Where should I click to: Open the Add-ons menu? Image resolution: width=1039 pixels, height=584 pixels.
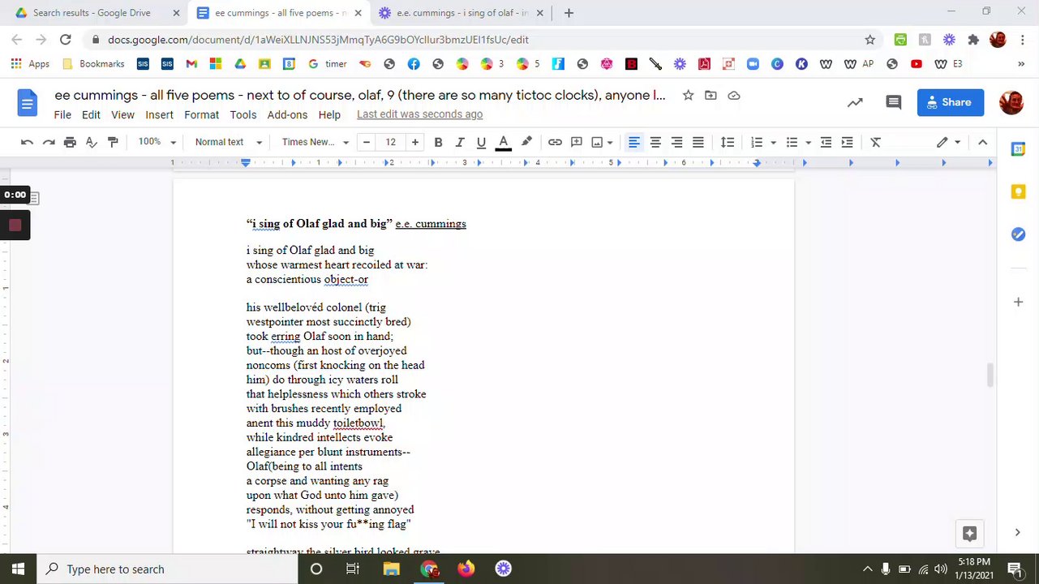click(287, 115)
